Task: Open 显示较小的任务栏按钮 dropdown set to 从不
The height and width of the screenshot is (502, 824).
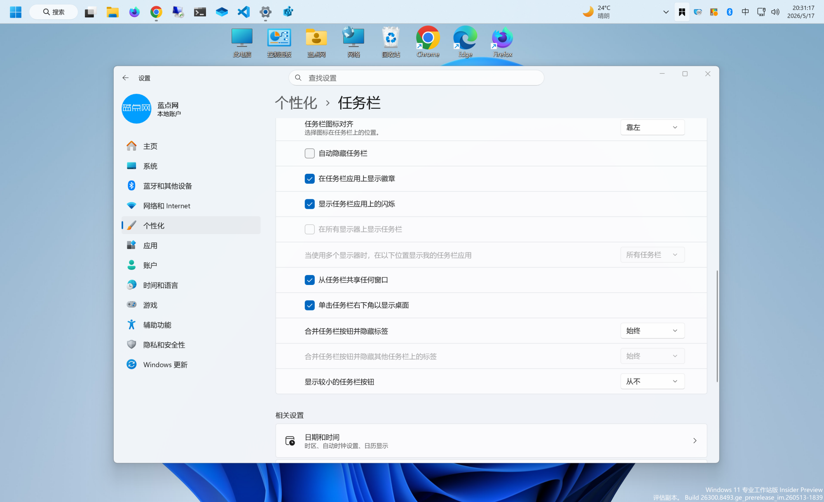Action: [652, 381]
